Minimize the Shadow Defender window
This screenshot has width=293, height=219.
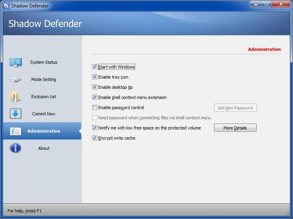256,4
